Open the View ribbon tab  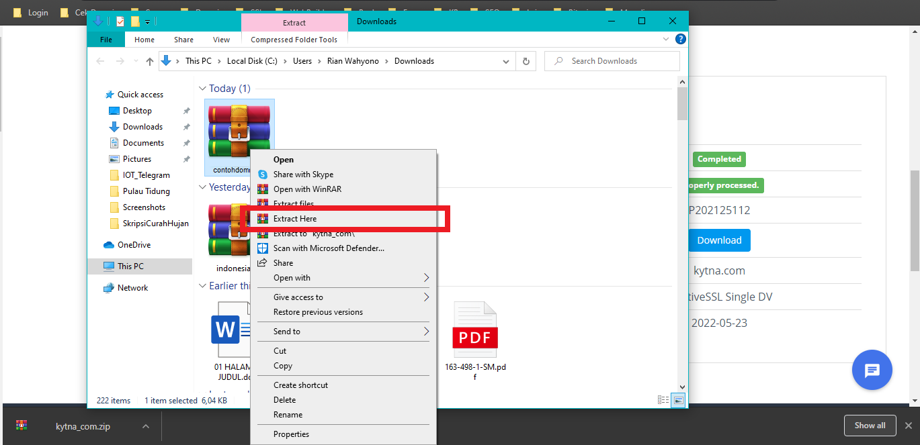coord(221,40)
